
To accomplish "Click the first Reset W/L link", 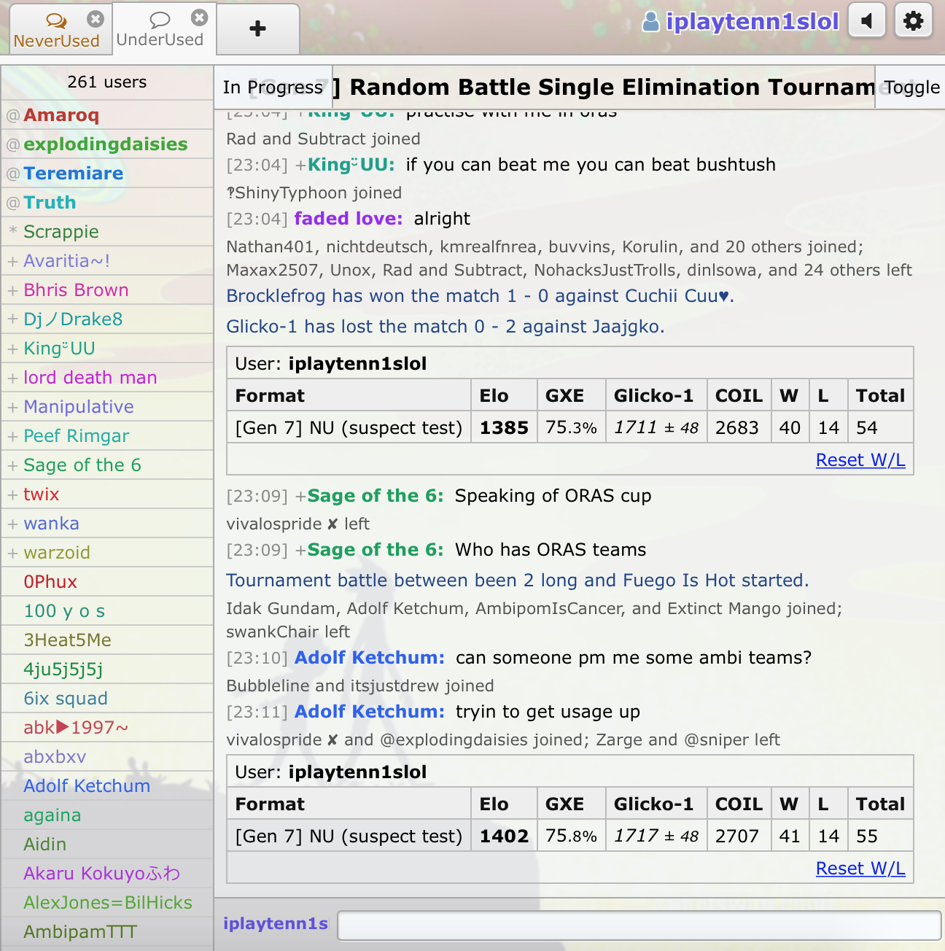I will click(x=860, y=460).
